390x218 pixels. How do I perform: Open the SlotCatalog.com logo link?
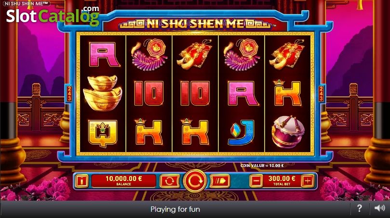(53, 16)
